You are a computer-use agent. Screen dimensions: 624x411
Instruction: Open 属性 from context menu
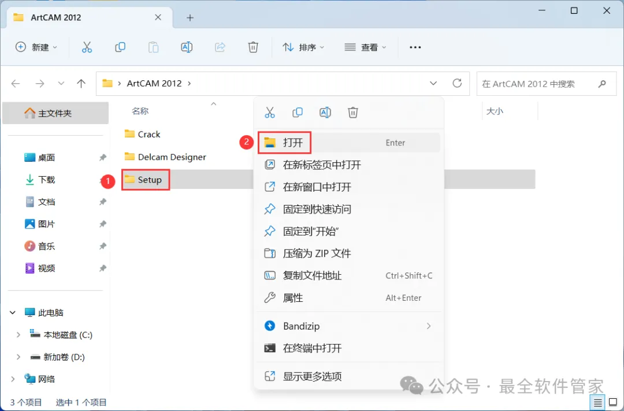click(349, 298)
